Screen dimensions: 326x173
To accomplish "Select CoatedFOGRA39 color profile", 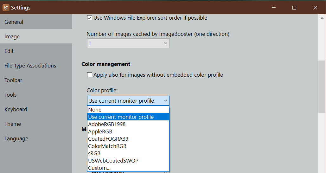I will 128,139.
